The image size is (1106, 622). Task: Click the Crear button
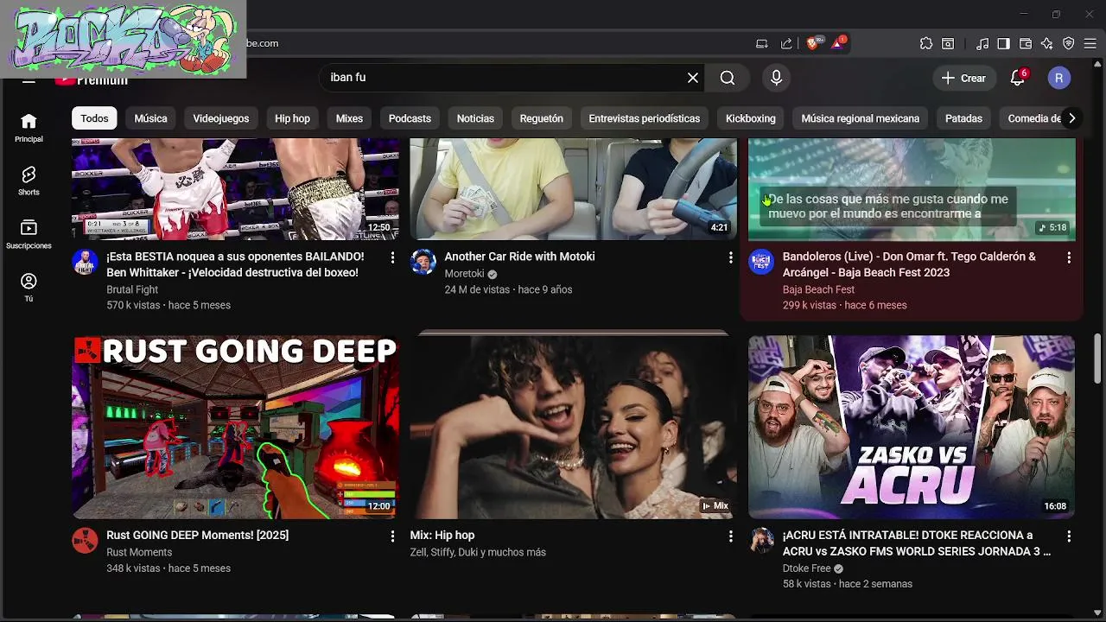point(963,78)
